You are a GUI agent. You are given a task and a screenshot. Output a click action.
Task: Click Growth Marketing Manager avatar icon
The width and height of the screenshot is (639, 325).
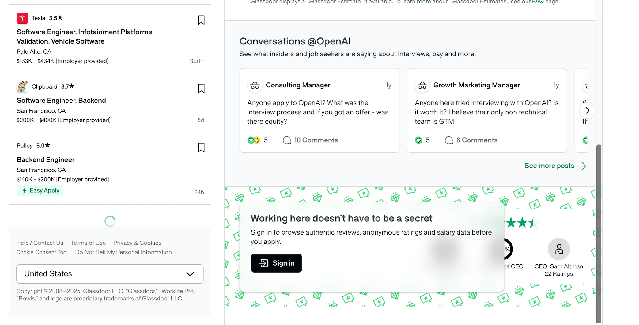coord(422,86)
